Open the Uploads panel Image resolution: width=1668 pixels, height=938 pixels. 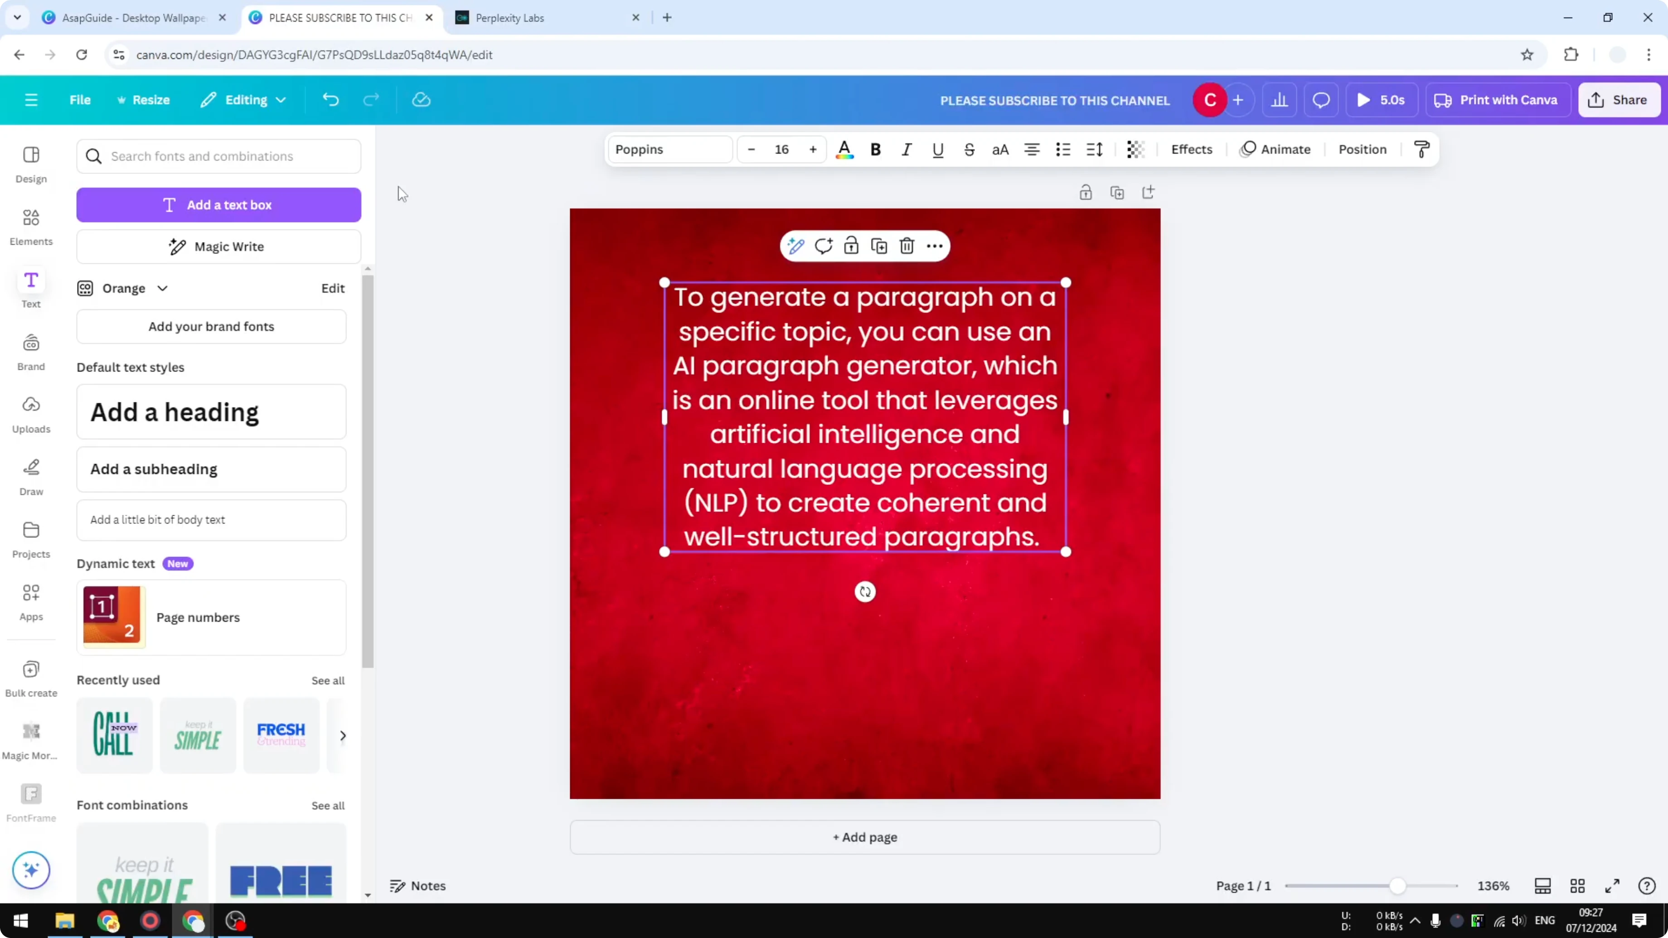[x=30, y=414]
